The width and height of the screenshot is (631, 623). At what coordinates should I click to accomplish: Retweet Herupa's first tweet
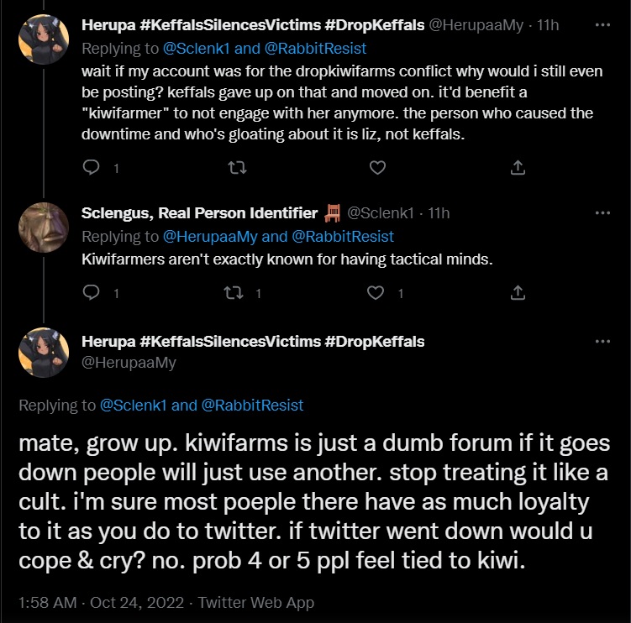coord(236,168)
